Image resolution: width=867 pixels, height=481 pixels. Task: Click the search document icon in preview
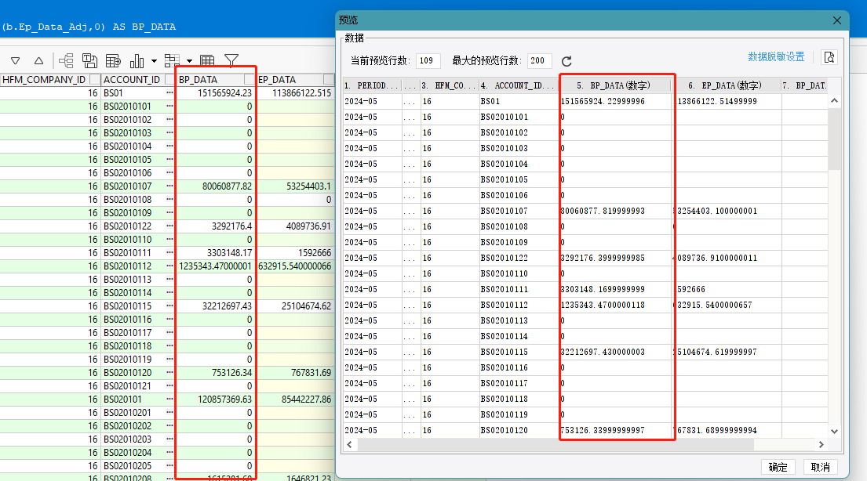829,57
